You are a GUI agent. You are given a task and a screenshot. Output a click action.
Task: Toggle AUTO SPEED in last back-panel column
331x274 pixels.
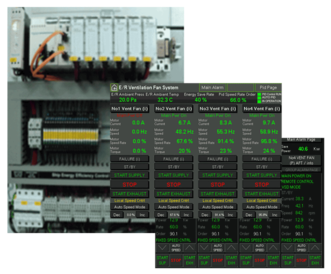coord(302,248)
